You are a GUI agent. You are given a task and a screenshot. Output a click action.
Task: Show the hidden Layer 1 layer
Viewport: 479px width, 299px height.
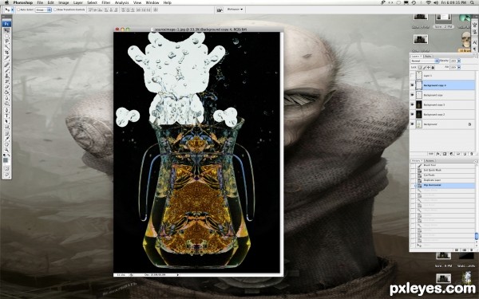[x=413, y=76]
